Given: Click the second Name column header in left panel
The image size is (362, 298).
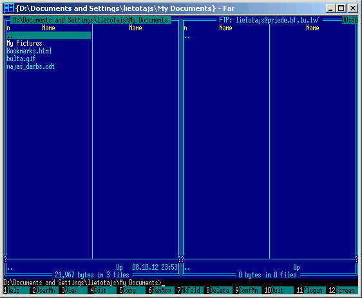Looking at the screenshot, I should tap(135, 28).
